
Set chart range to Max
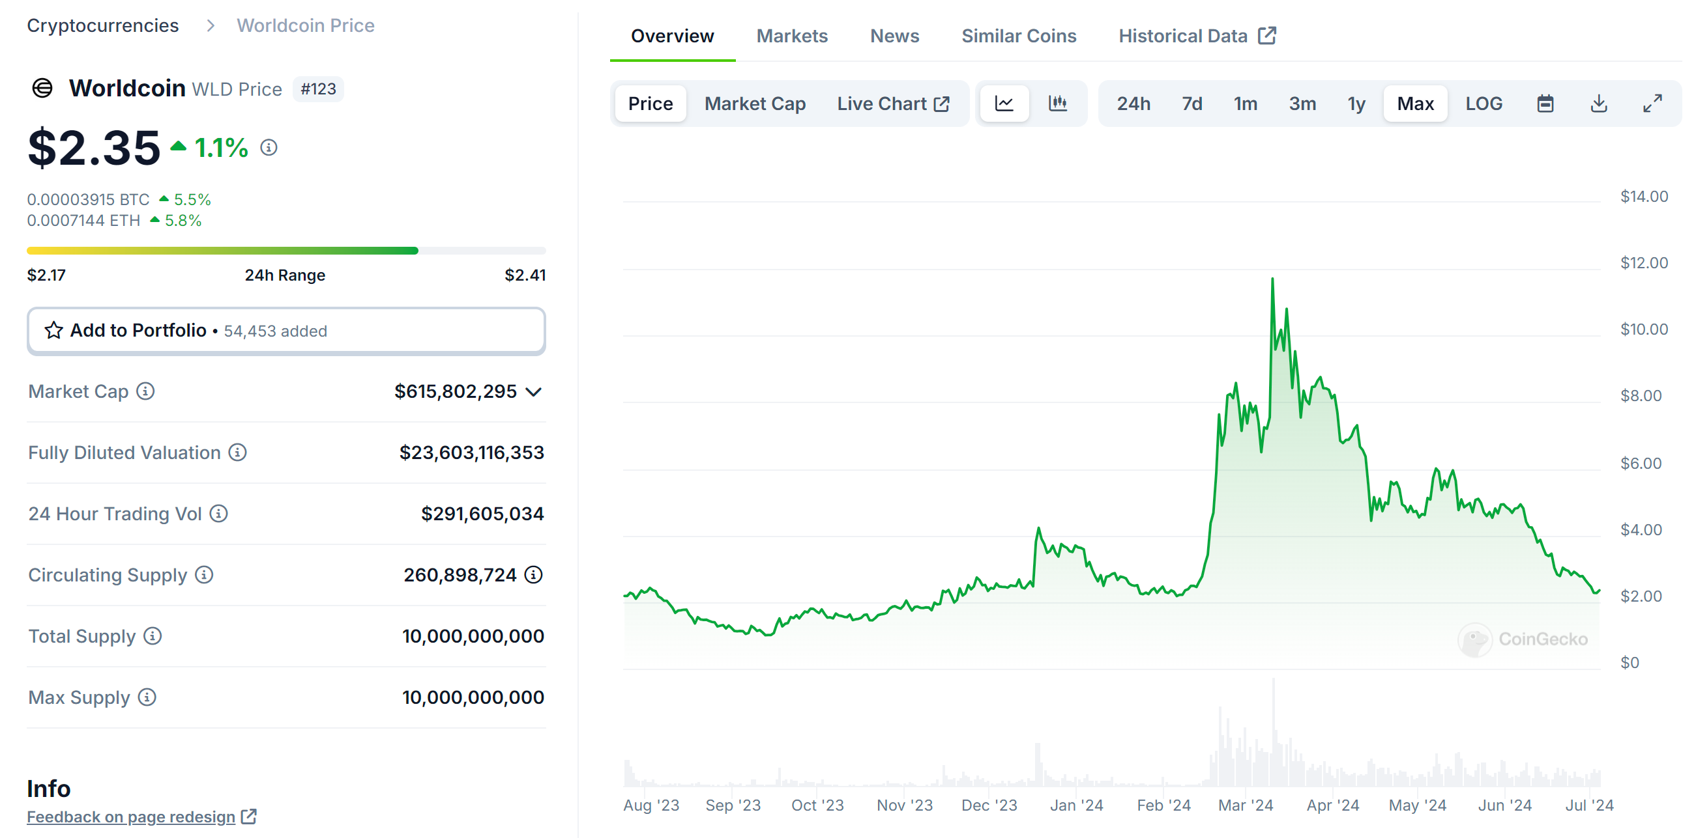[x=1416, y=104]
